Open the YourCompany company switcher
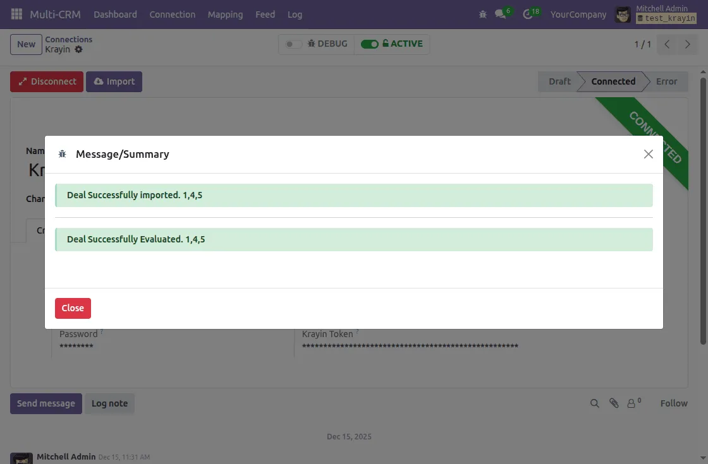Viewport: 708px width, 464px height. click(578, 15)
